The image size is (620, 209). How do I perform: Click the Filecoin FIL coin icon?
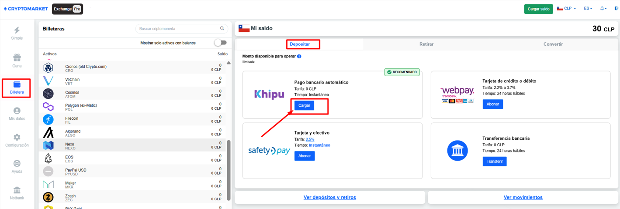coord(48,120)
